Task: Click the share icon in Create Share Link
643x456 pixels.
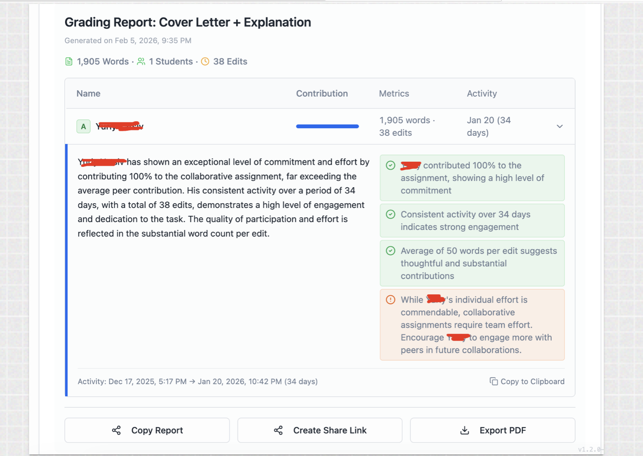Action: 278,430
